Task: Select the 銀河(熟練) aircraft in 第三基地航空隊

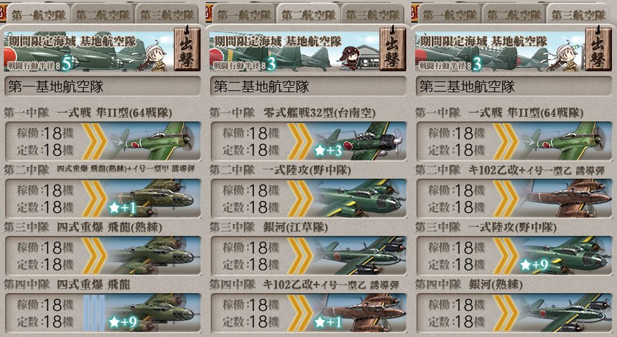Action: tap(566, 313)
